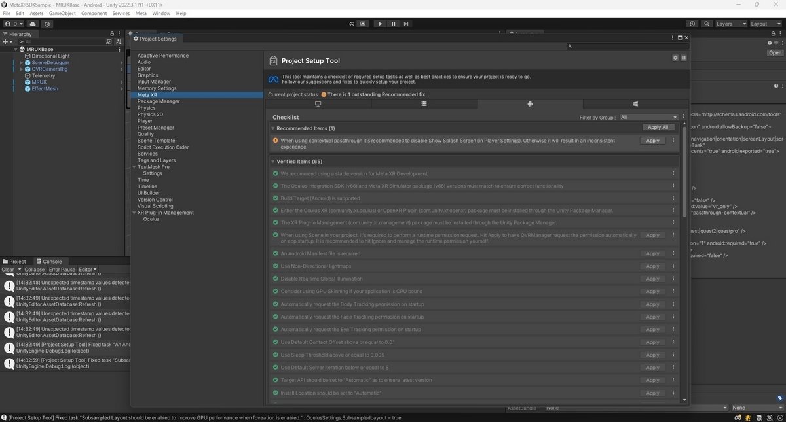
Task: Open the MRUK prefab arrow
Action: [x=121, y=82]
